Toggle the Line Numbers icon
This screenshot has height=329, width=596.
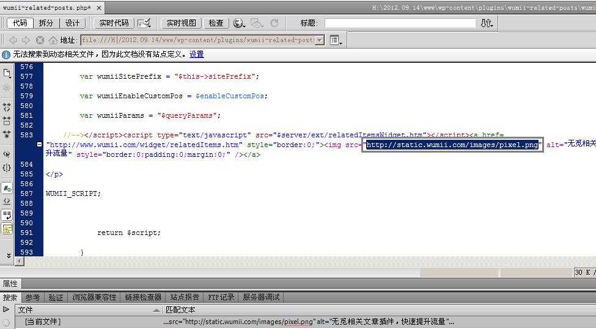[x=7, y=188]
